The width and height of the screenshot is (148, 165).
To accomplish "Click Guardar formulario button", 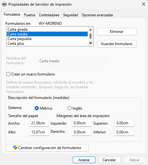I will pyautogui.click(x=117, y=44).
